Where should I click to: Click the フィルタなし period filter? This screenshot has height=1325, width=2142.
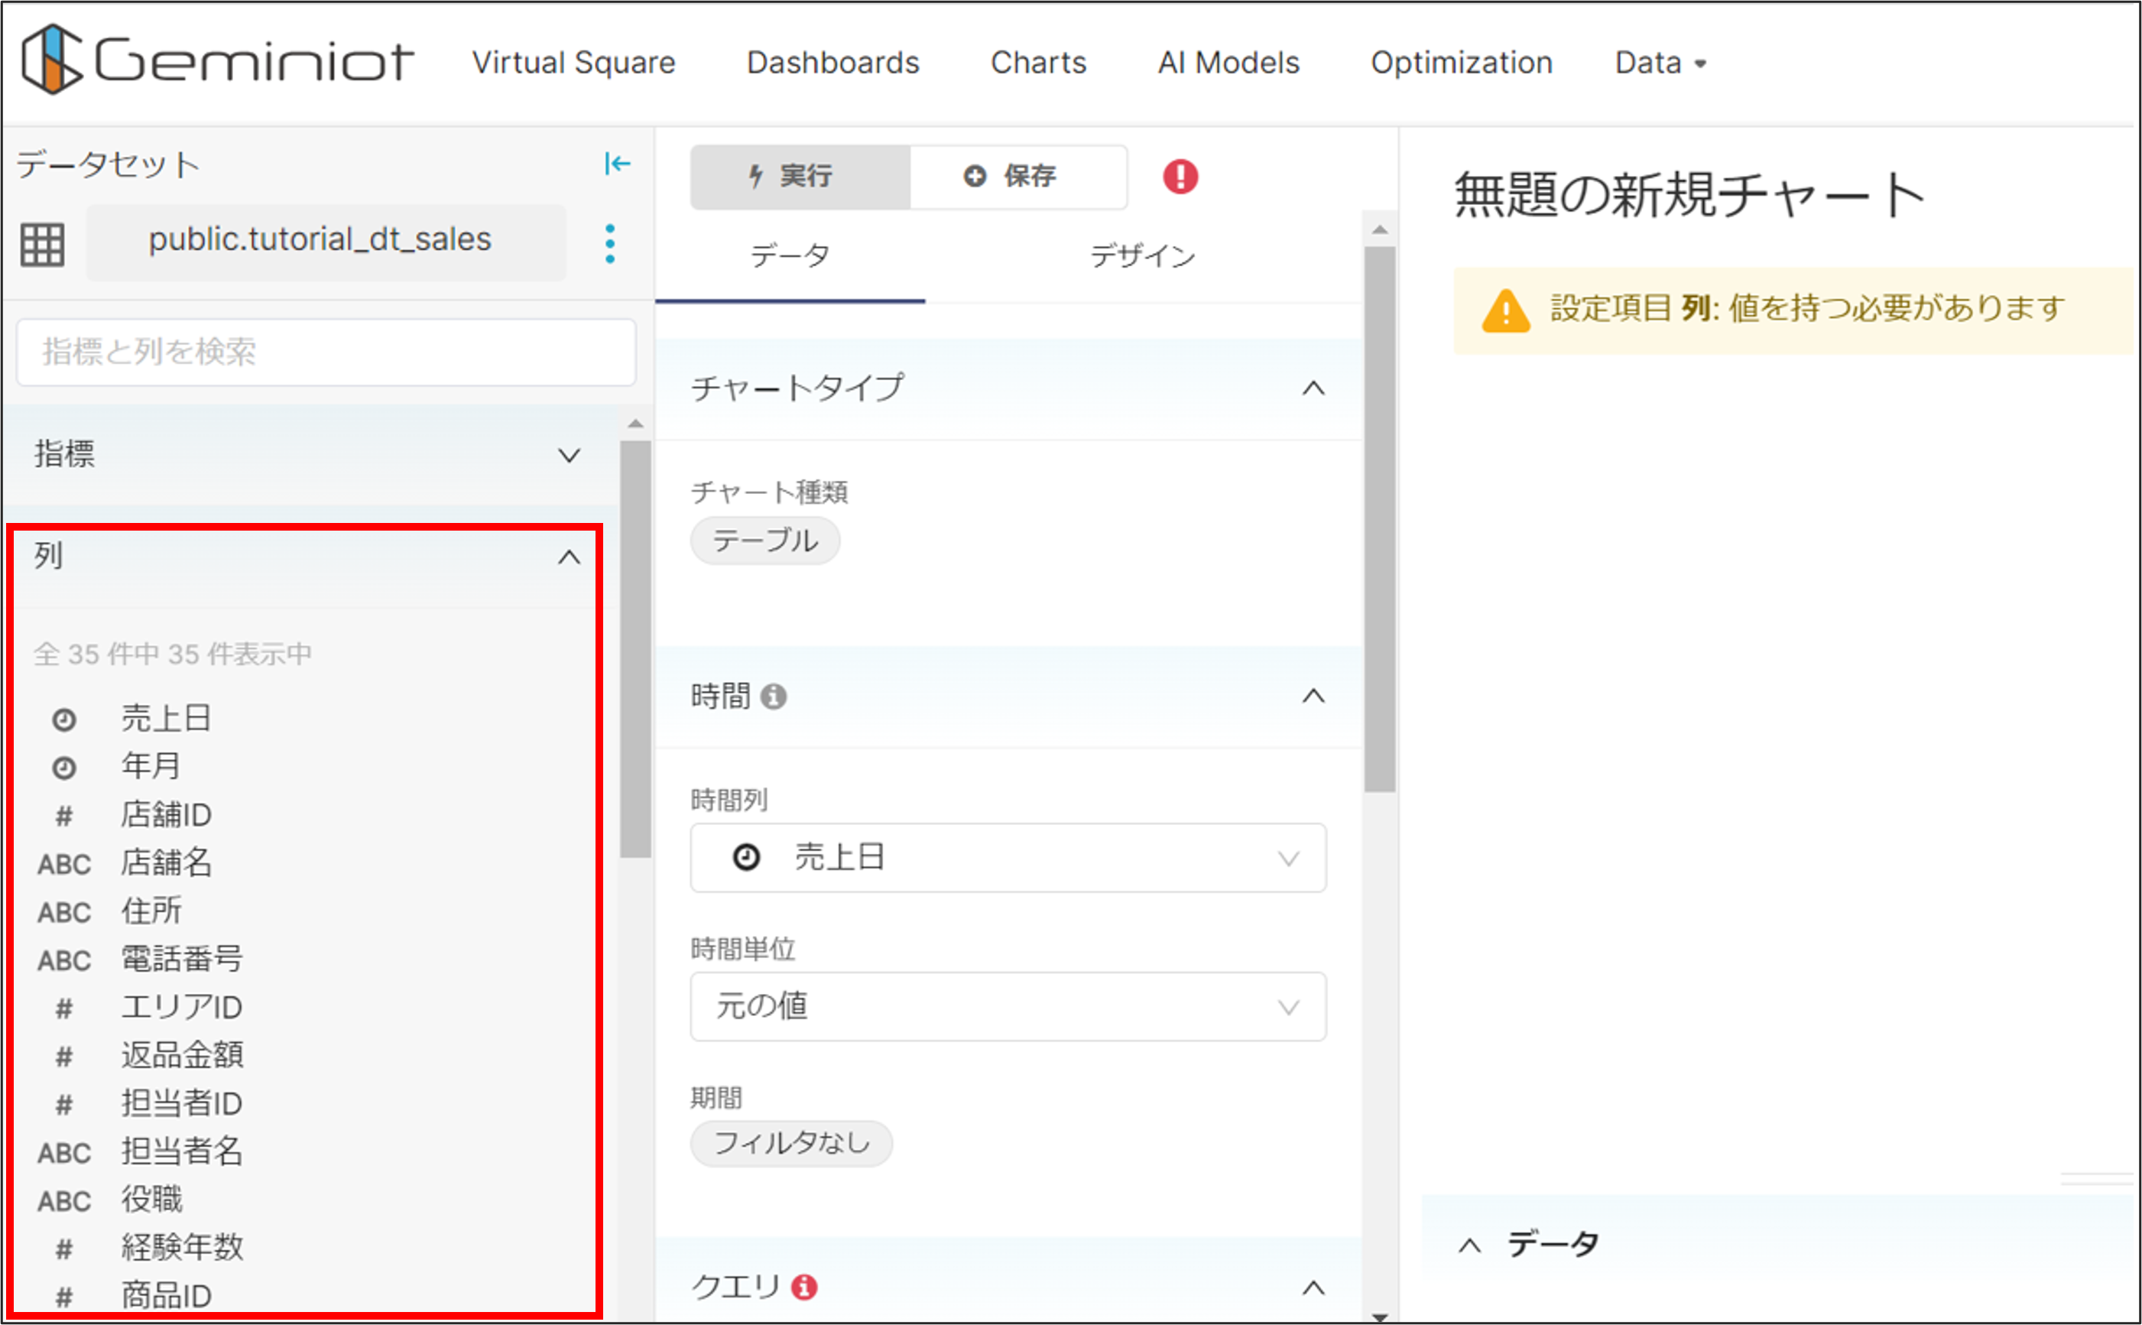pos(791,1143)
